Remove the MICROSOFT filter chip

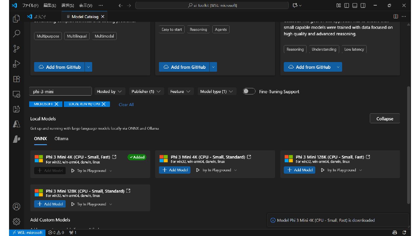pyautogui.click(x=56, y=104)
